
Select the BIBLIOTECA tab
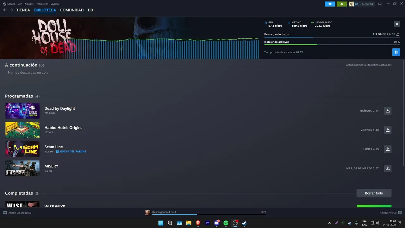(45, 10)
